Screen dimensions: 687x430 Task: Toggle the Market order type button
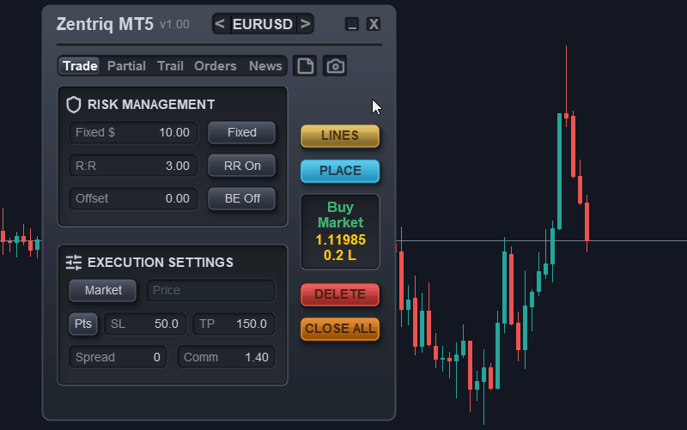click(103, 290)
